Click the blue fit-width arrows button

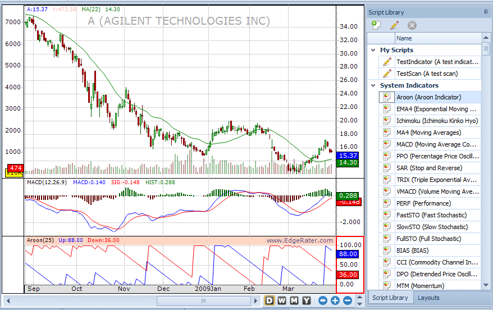(323, 300)
